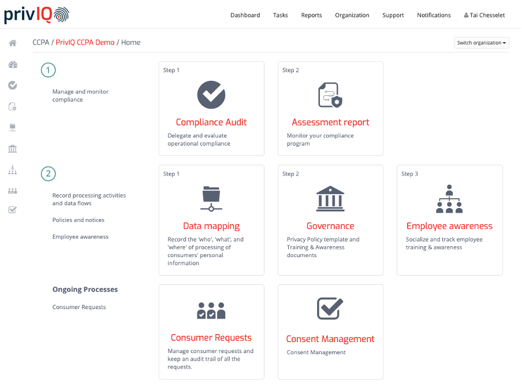View Notifications in the top menu
The height and width of the screenshot is (386, 522).
(434, 16)
